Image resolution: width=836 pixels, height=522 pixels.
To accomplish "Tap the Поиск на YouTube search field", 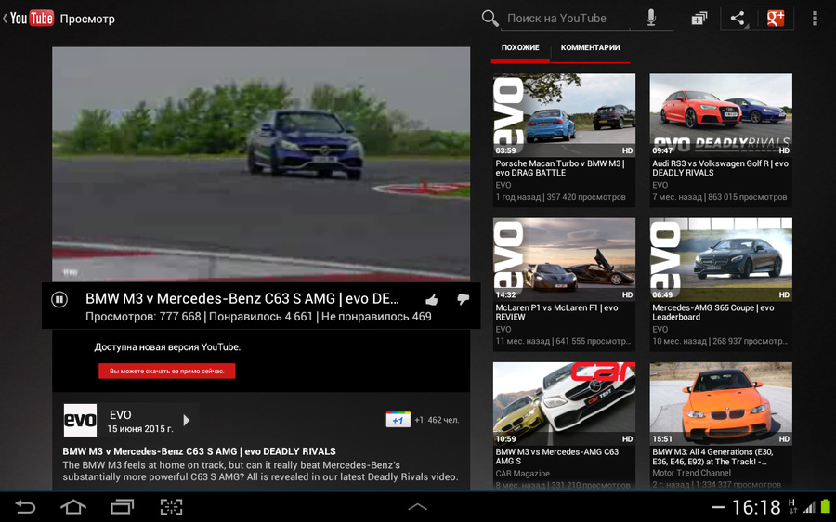I will pos(565,19).
